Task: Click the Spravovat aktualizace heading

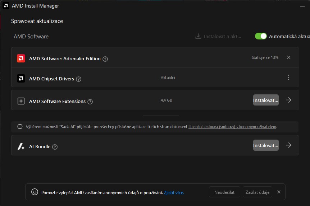Action: (x=37, y=21)
